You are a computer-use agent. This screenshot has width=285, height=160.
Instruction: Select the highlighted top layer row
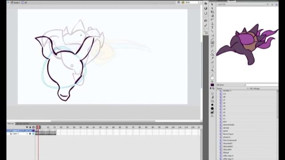click(x=21, y=131)
